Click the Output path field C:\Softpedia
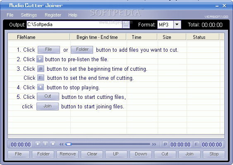This screenshot has height=165, width=233. coord(74,25)
